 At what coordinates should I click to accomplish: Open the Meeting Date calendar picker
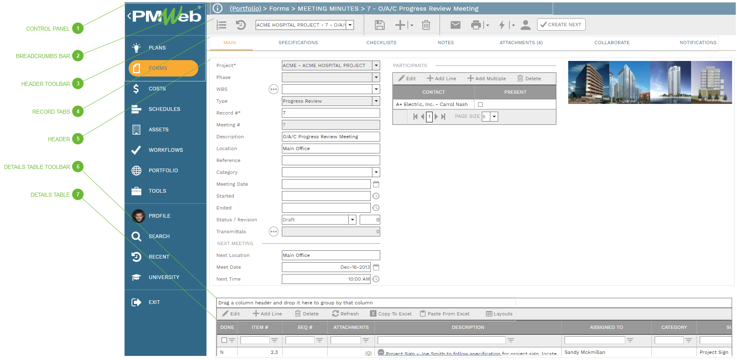tap(376, 184)
